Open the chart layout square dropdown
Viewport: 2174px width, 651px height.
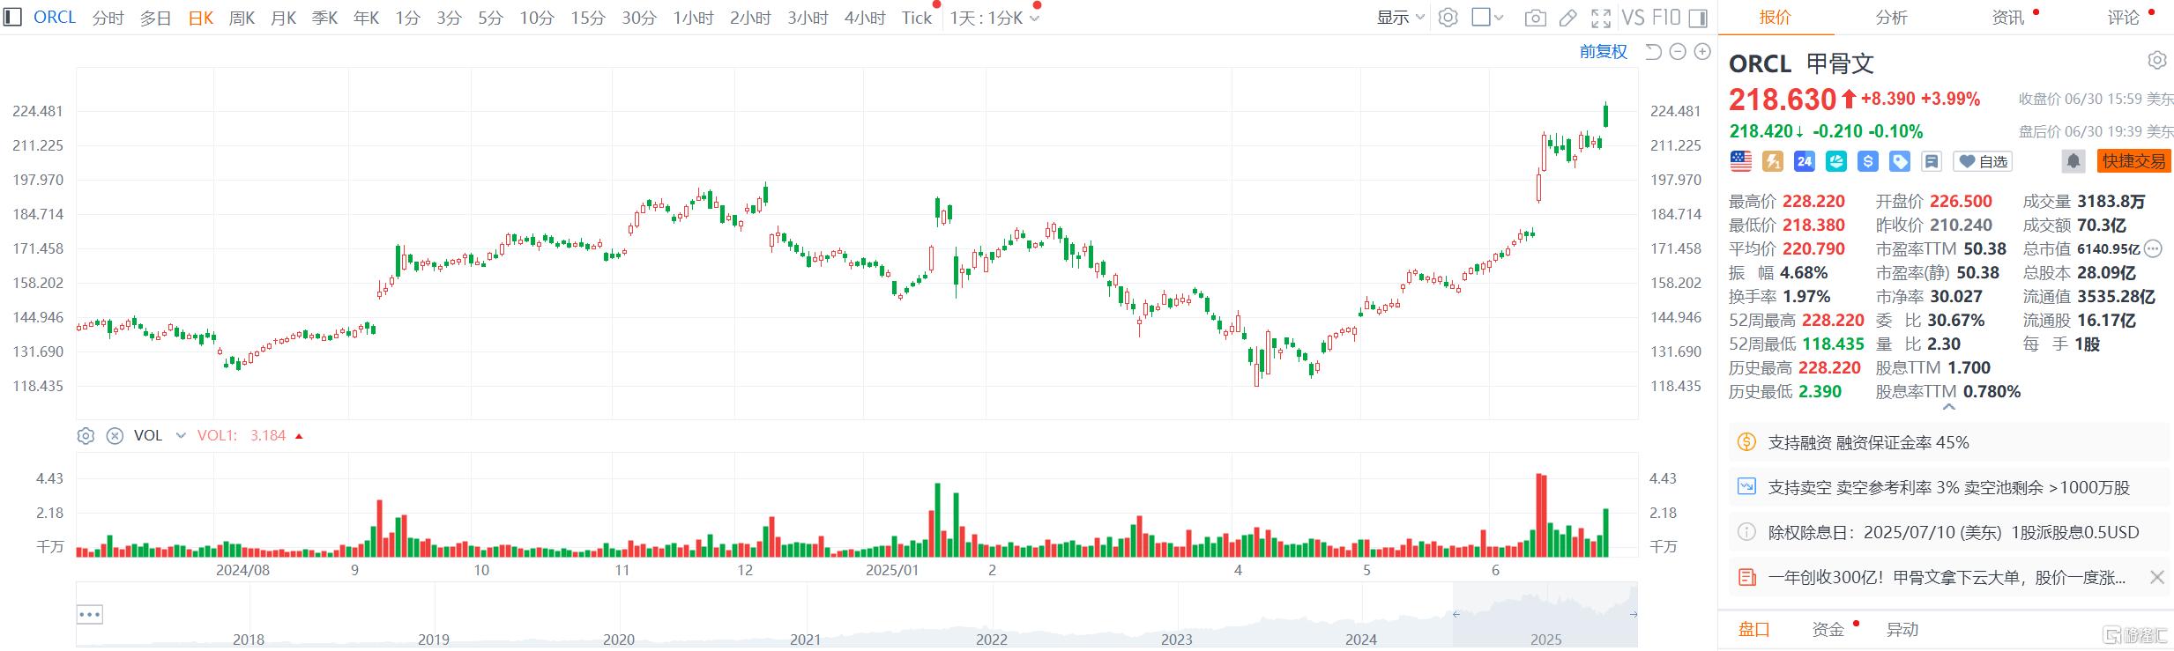click(1487, 18)
